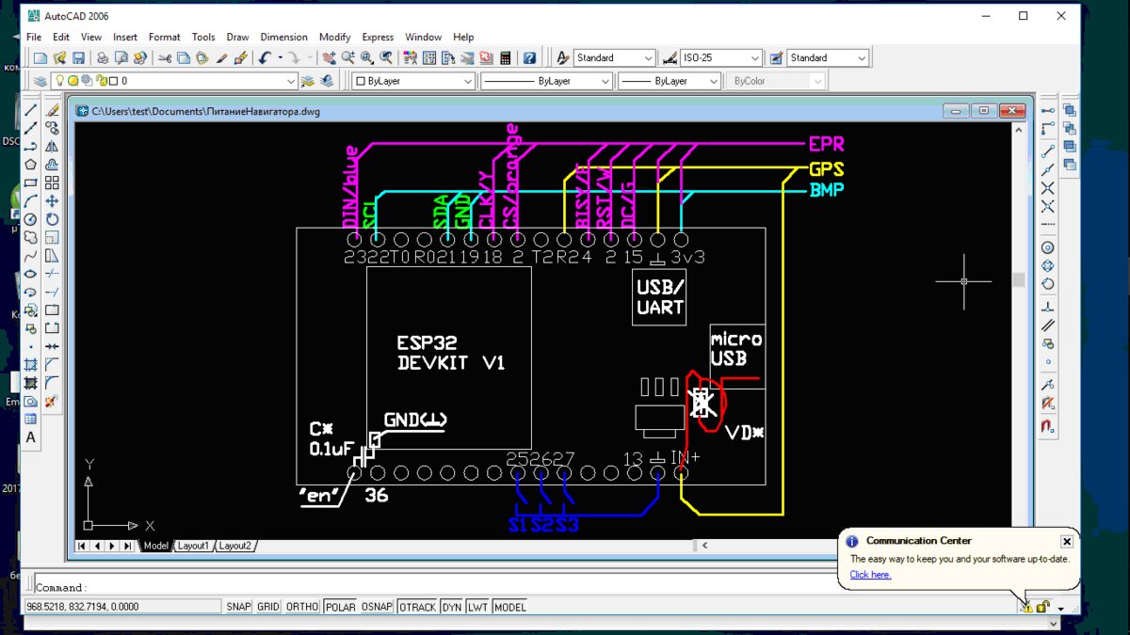Screen dimensions: 1130x635
Task: Open the ByLayer color dropdown
Action: (x=414, y=81)
